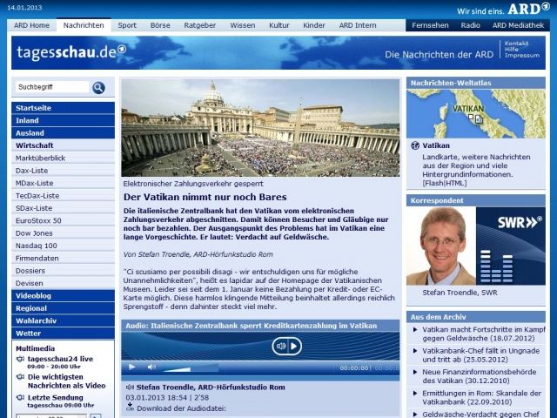Open Inland in the sidebar
This screenshot has height=418, width=557.
(x=63, y=120)
